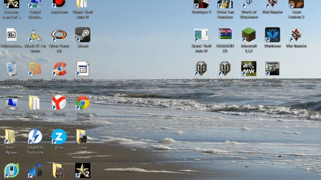Click the Check PC For Errors shortcut
The image size is (321, 180).
point(35,35)
